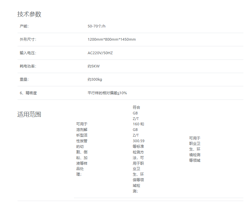Click the 符合 text starting the standards column
The image size is (251, 206).
(136, 107)
